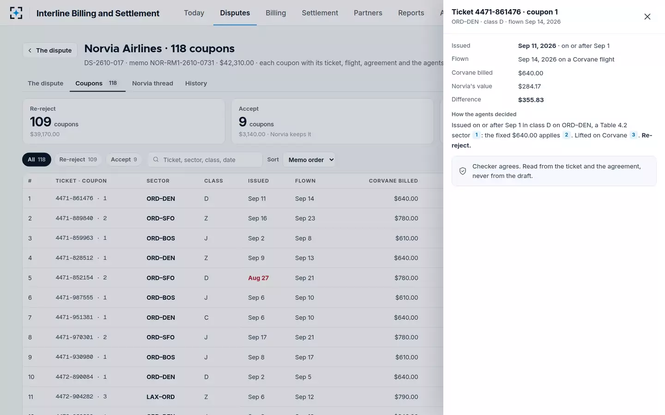
Task: Open the Sort dropdown showing Memo order
Action: [309, 160]
